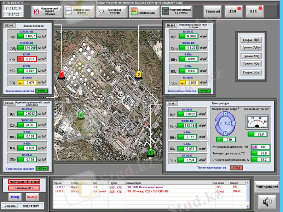Open the Исторический журнал событий event log
Image resolution: width=283 pixels, height=212 pixels.
[x=45, y=12]
